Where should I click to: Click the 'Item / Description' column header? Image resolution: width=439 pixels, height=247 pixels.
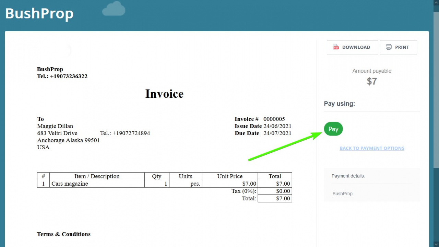tap(97, 176)
